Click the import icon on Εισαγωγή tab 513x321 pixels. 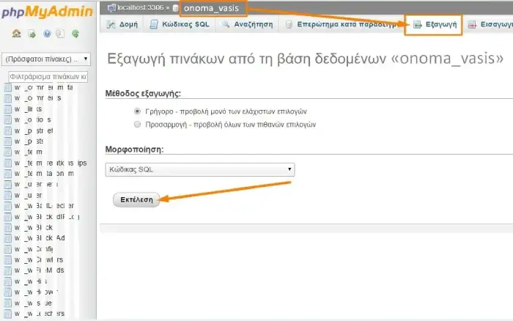tap(472, 24)
